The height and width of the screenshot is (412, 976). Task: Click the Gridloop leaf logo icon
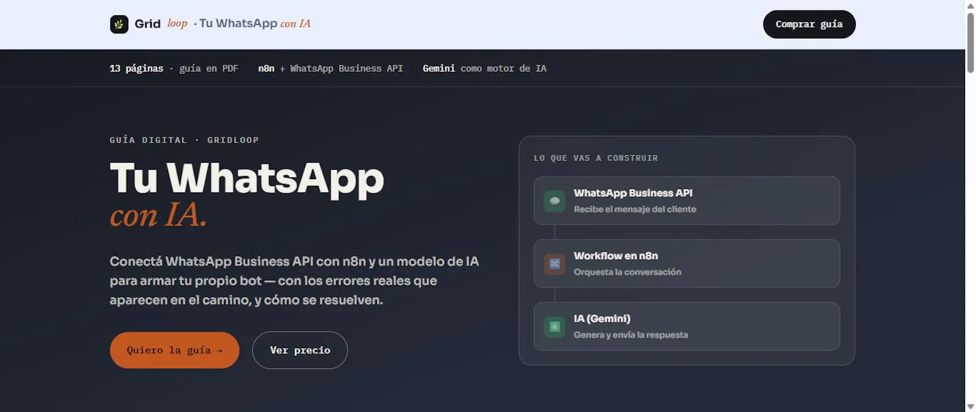[x=119, y=24]
